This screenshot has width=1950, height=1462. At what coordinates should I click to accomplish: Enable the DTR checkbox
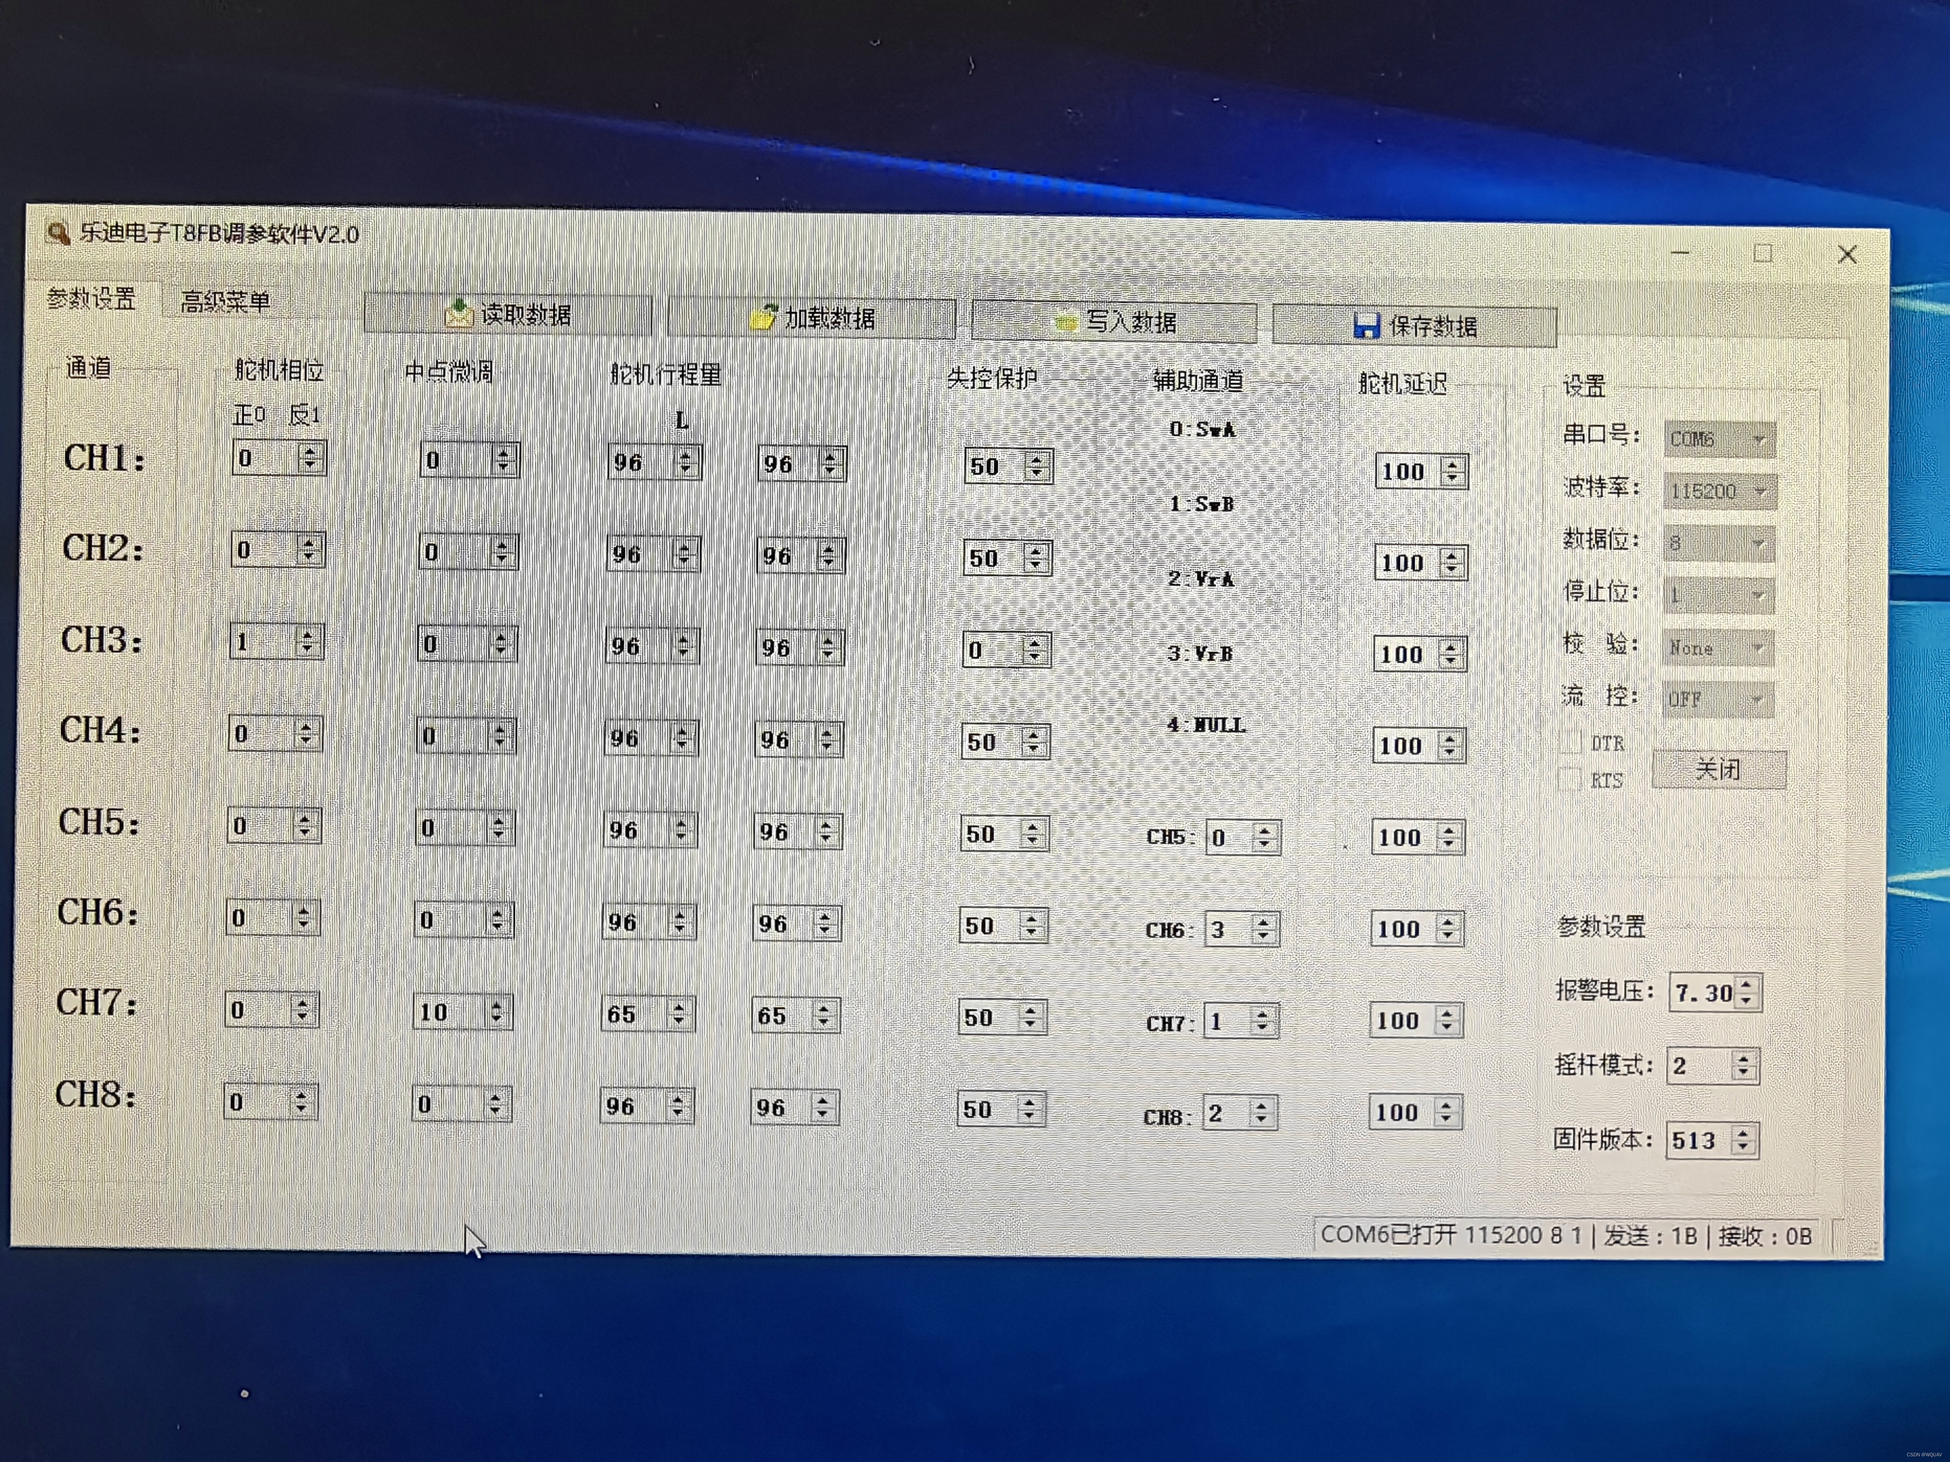pyautogui.click(x=1571, y=742)
